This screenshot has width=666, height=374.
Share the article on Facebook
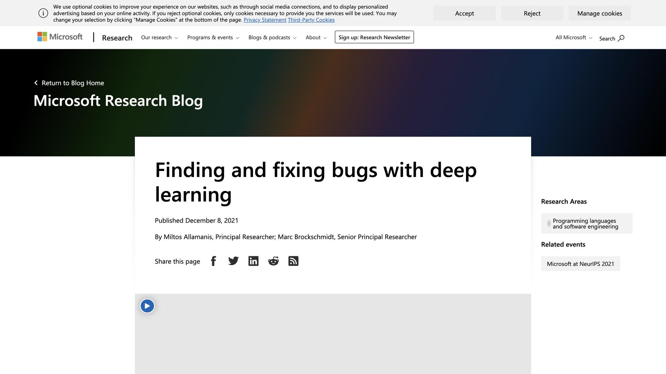(x=213, y=261)
